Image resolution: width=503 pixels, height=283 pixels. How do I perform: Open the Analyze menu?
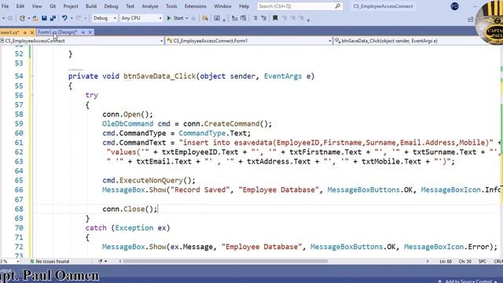pos(150,6)
